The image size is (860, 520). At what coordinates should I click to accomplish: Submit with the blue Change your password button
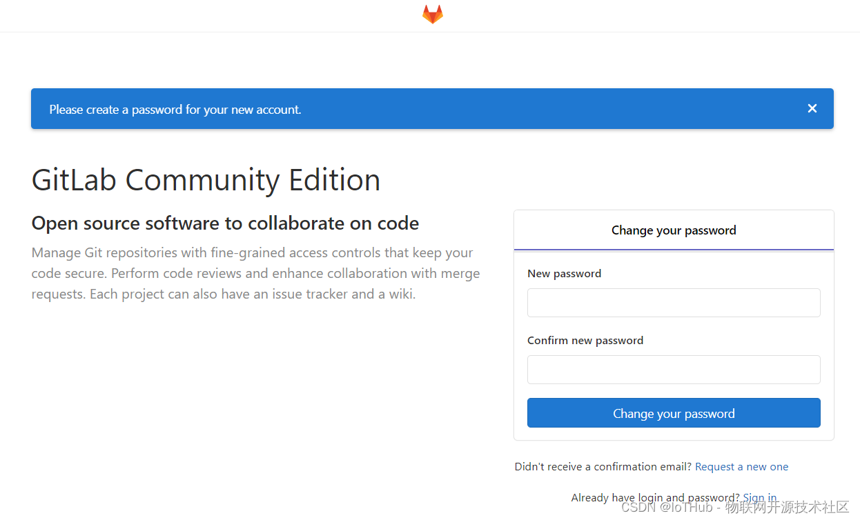[x=674, y=413]
